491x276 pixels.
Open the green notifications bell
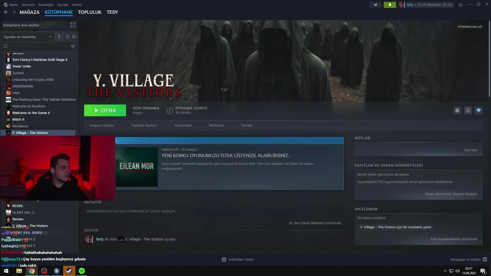[x=390, y=5]
